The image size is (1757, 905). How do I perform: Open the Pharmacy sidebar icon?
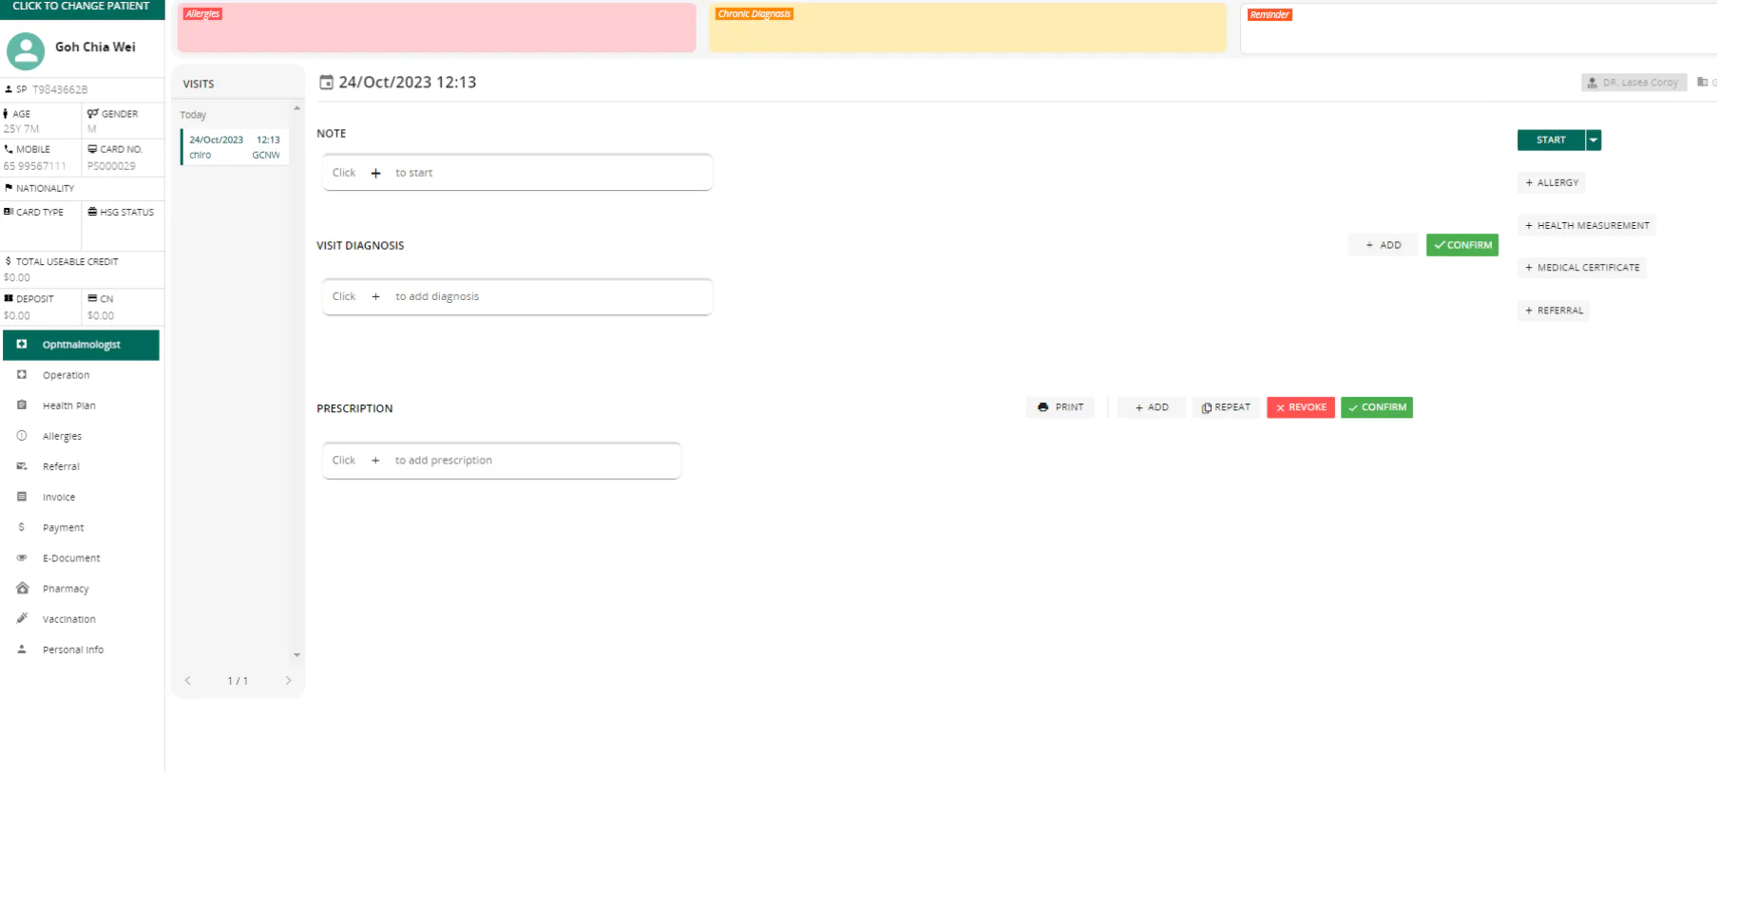22,589
